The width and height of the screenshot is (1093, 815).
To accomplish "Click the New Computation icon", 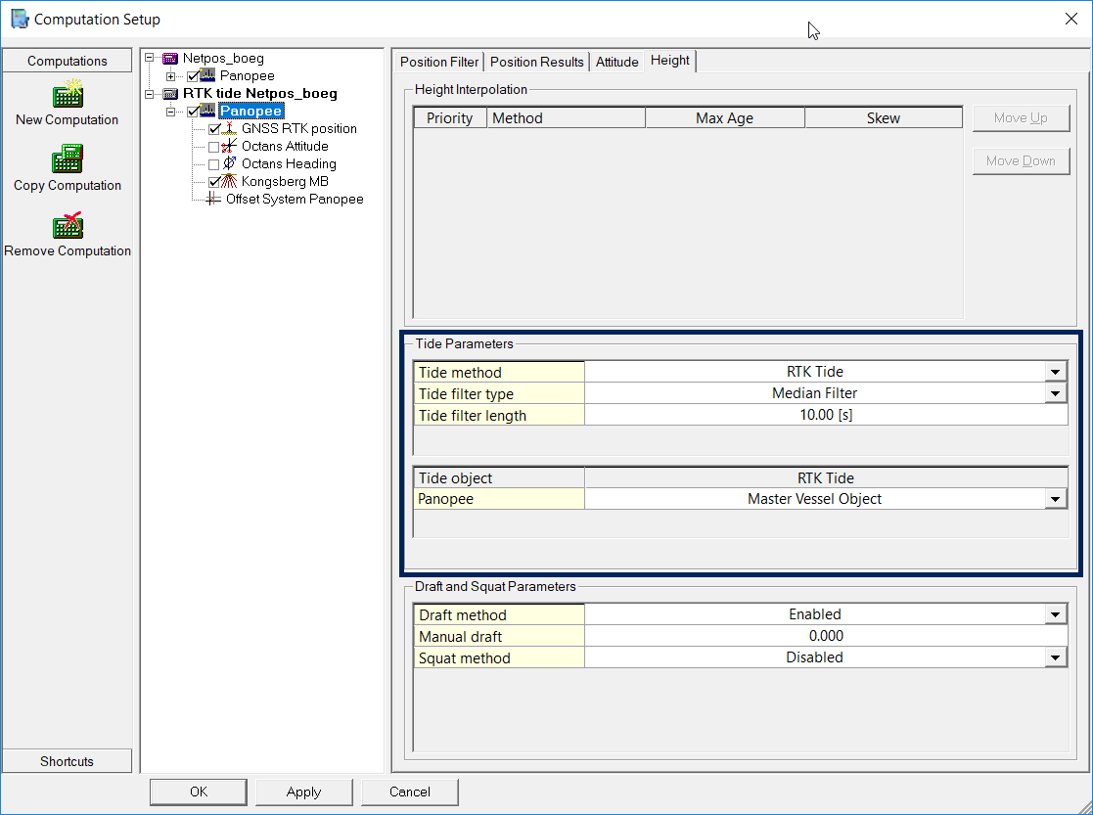I will tap(68, 95).
